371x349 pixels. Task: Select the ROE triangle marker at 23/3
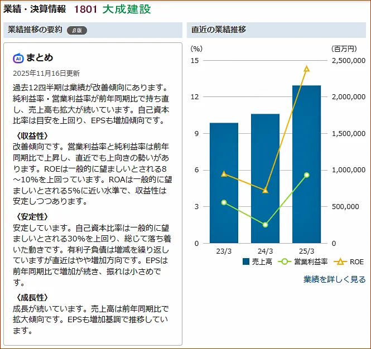pos(224,174)
